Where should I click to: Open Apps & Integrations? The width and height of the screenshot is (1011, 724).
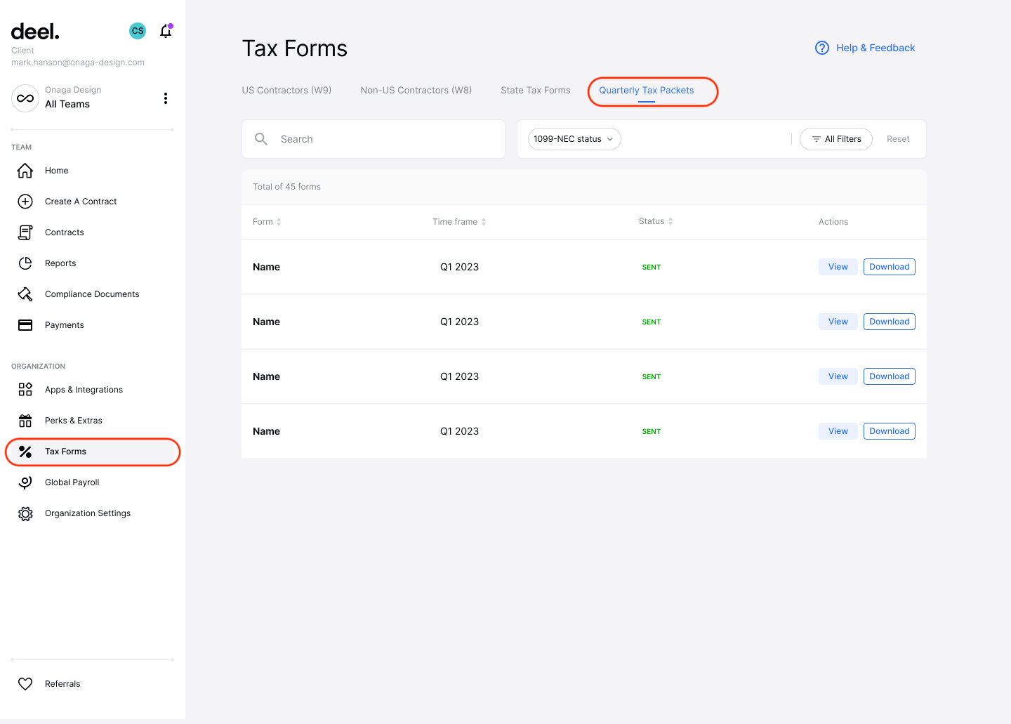click(x=84, y=389)
